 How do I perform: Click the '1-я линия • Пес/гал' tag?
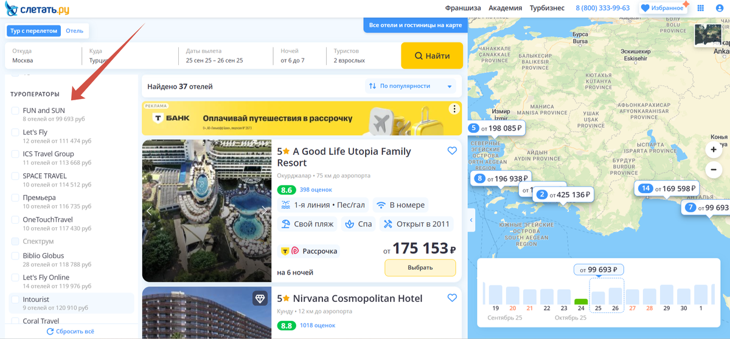point(322,205)
